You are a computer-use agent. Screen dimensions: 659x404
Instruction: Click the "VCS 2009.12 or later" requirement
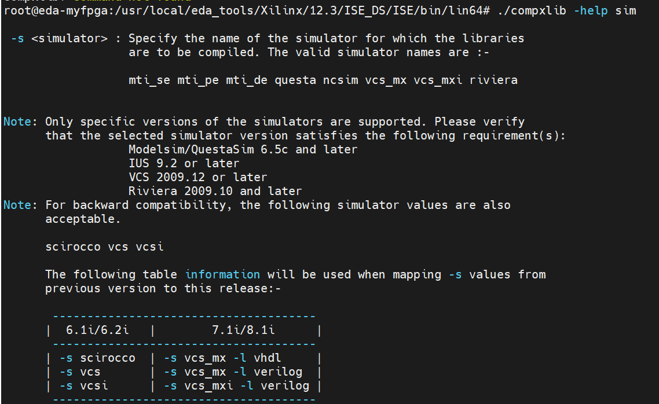pos(198,177)
